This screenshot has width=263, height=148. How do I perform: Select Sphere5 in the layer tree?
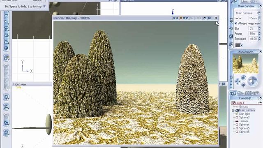tap(244, 128)
